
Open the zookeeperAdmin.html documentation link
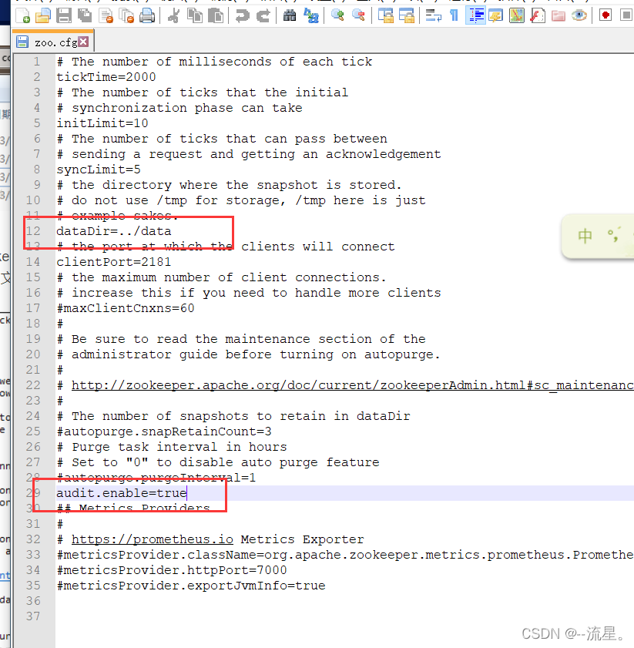tap(353, 385)
